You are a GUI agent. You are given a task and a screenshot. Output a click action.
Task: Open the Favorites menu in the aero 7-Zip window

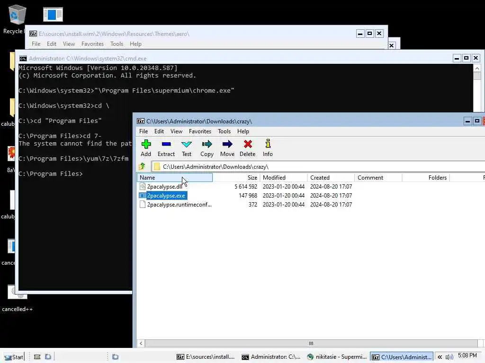pyautogui.click(x=92, y=44)
